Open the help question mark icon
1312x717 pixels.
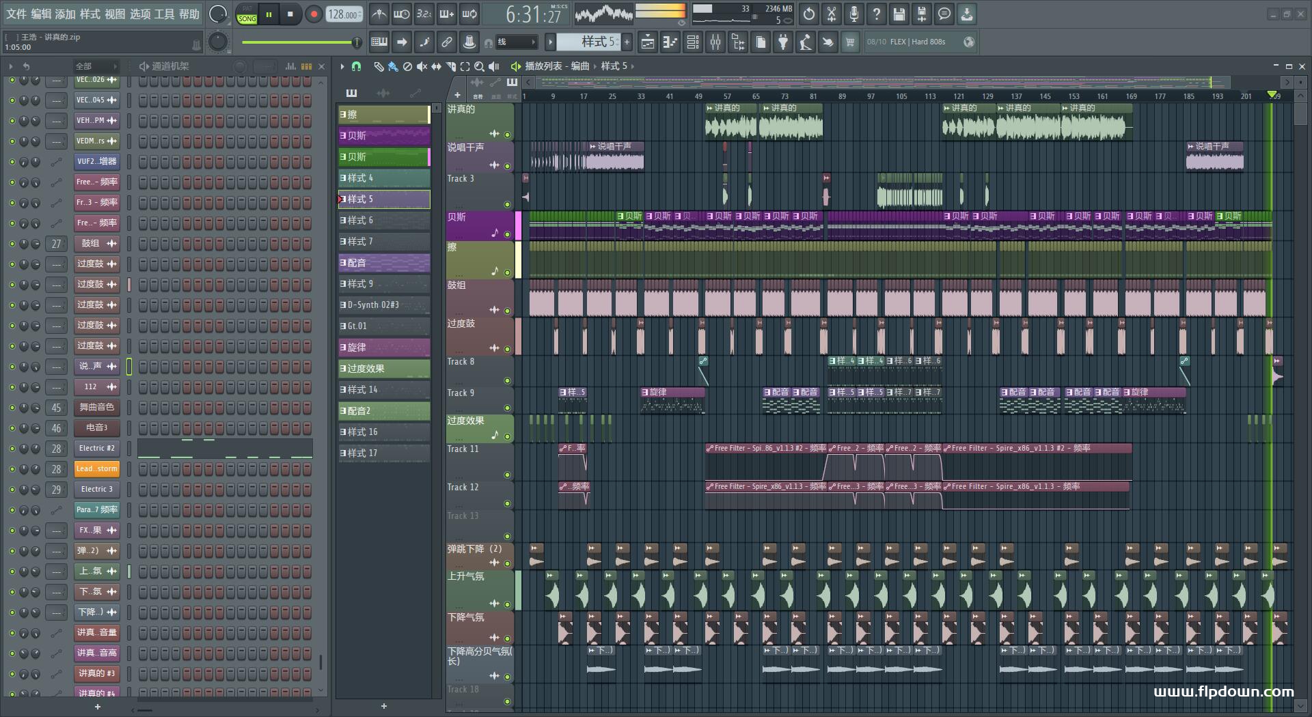(x=877, y=14)
